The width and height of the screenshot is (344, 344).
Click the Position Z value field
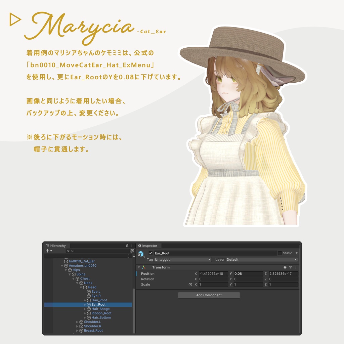point(284,273)
